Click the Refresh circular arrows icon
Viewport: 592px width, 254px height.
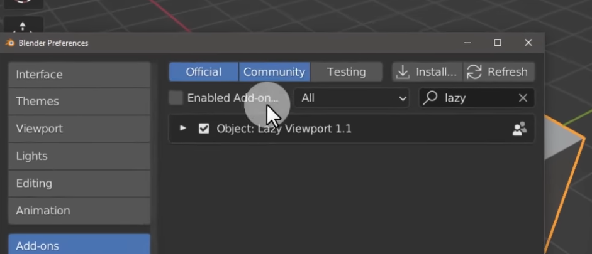(x=474, y=72)
